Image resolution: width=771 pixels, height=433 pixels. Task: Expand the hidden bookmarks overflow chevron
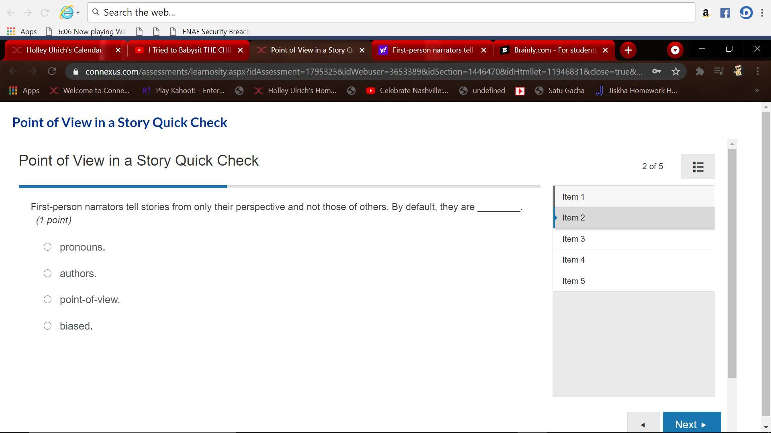757,91
